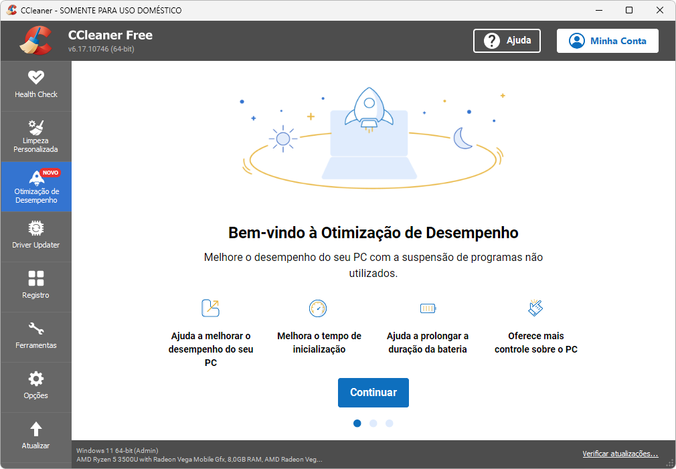Select the Limpeza Personalizada broom icon
Image resolution: width=676 pixels, height=469 pixels.
(x=35, y=128)
